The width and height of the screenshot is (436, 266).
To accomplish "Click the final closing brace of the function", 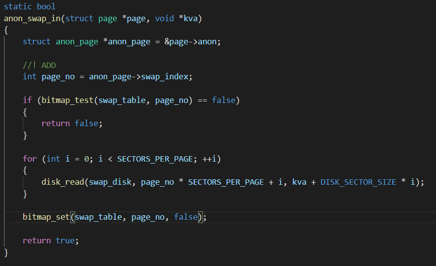I will [x=6, y=253].
